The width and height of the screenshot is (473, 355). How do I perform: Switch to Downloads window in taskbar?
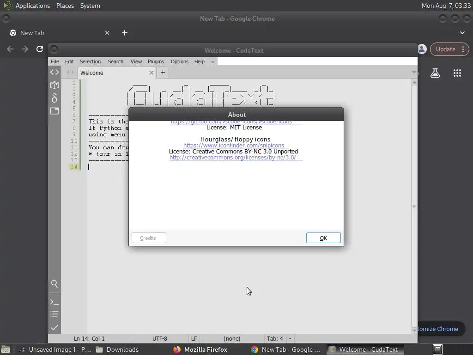click(x=117, y=349)
